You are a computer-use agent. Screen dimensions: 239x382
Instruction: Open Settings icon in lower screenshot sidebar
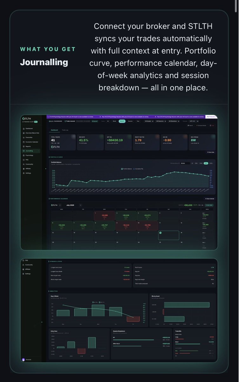[x=23, y=274]
